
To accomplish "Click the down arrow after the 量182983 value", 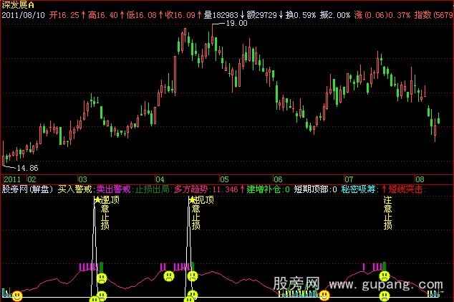I will point(242,13).
